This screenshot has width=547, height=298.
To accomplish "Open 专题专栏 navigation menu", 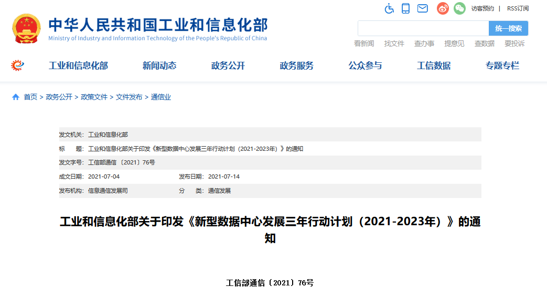I will pyautogui.click(x=502, y=65).
